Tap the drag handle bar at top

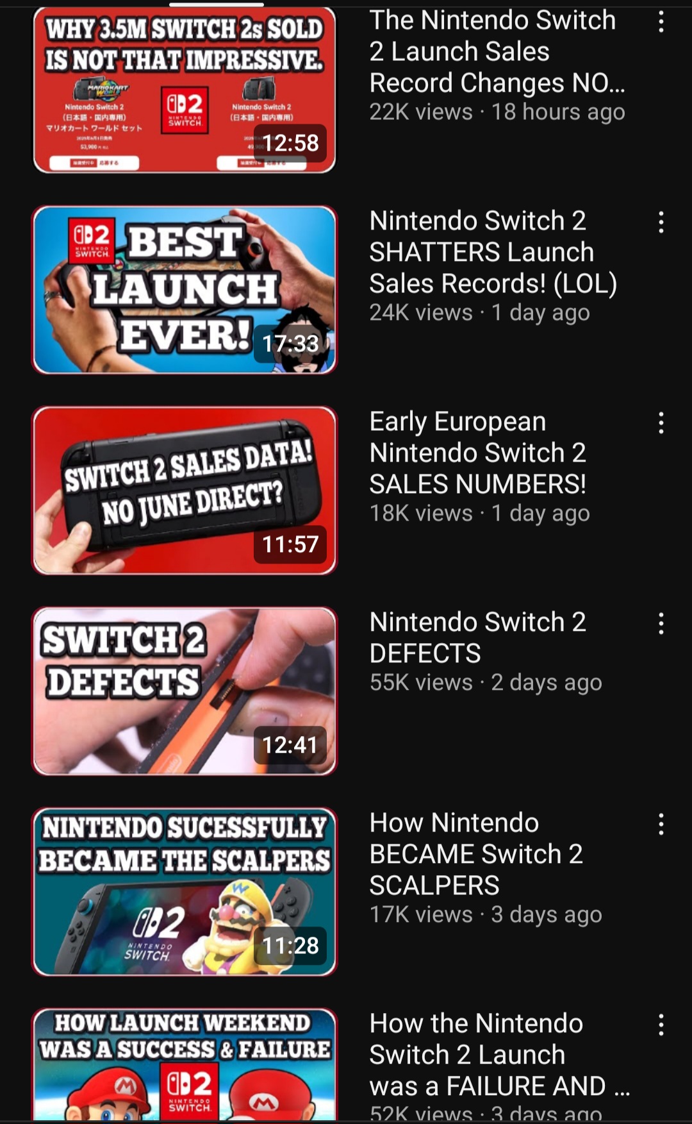(217, 4)
